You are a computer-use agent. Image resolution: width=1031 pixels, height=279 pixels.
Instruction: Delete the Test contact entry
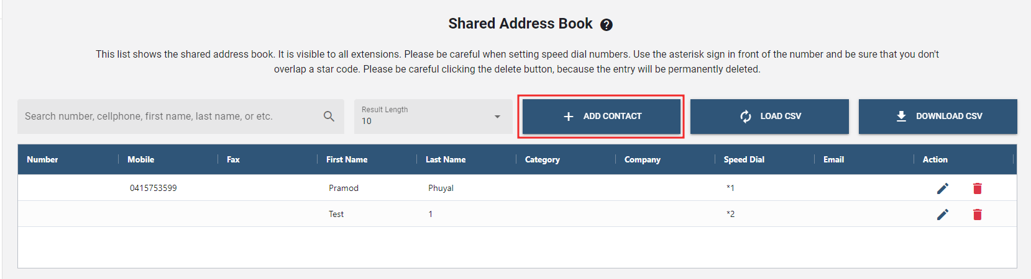click(977, 215)
